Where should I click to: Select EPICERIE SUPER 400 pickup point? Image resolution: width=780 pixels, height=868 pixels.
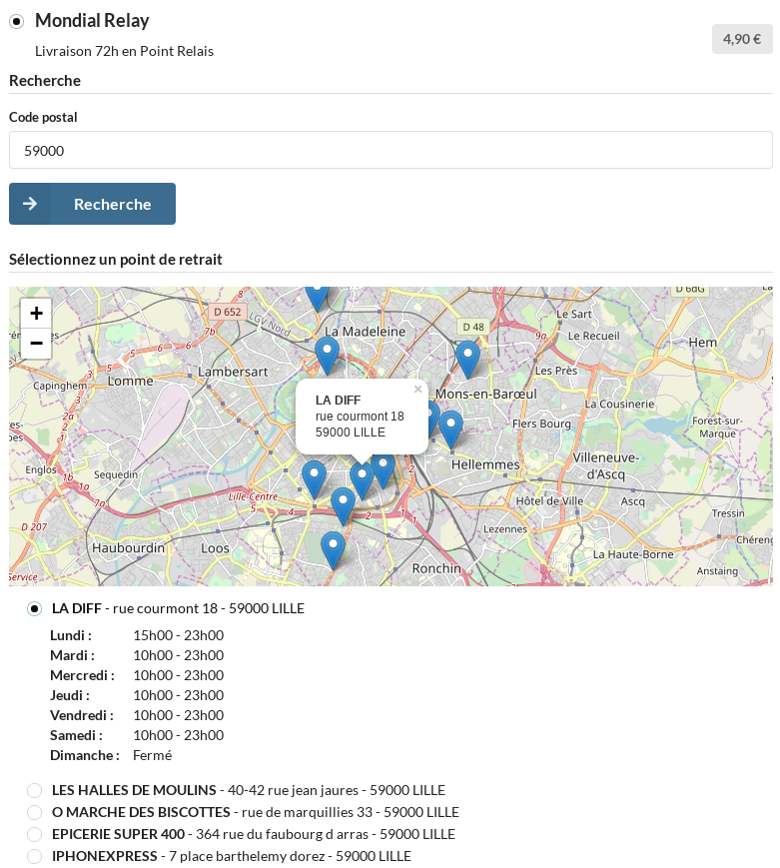(34, 834)
